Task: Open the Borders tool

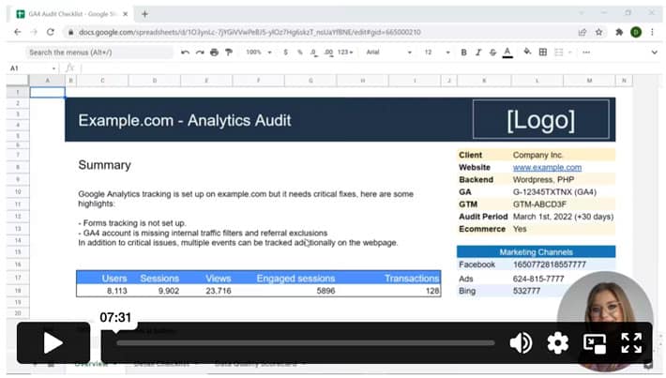Action: [543, 53]
